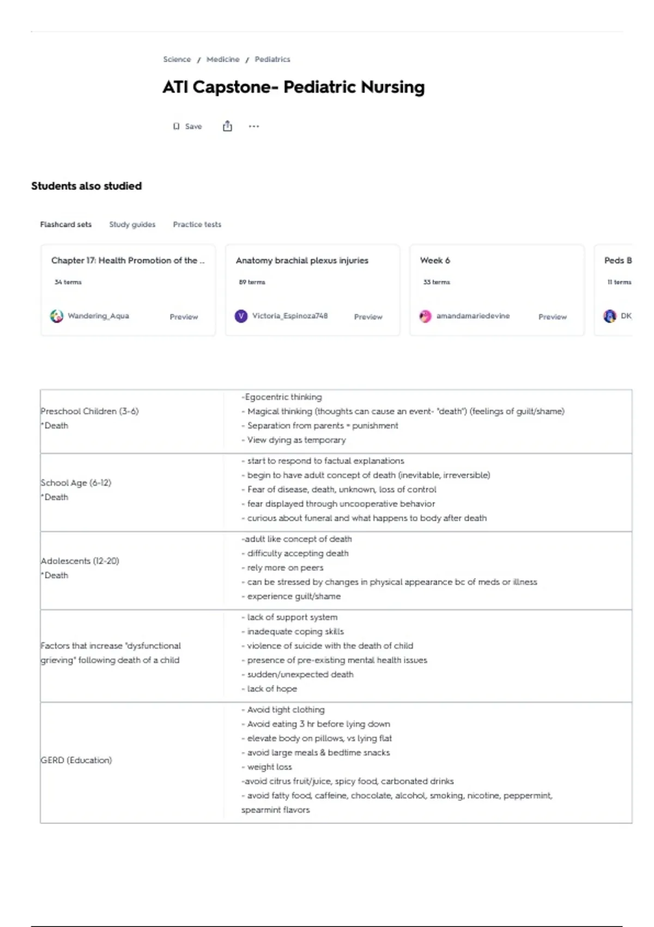Open the share icon next to Save

coord(227,126)
